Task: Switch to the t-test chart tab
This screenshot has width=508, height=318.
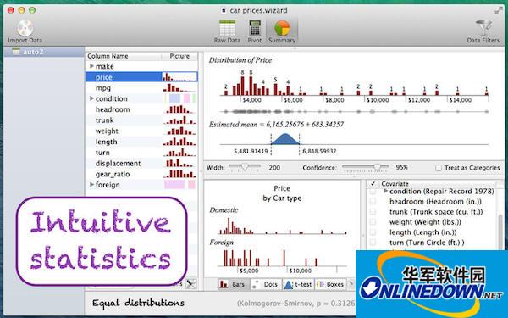Action: pyautogui.click(x=298, y=284)
